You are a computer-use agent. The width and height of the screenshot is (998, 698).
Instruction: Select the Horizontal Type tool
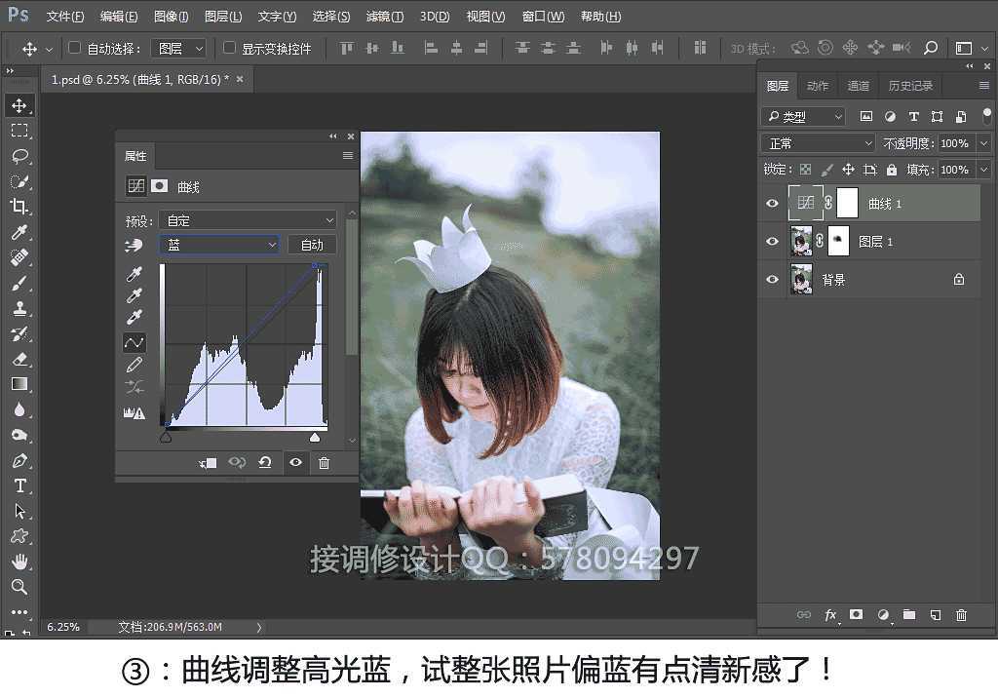point(19,485)
